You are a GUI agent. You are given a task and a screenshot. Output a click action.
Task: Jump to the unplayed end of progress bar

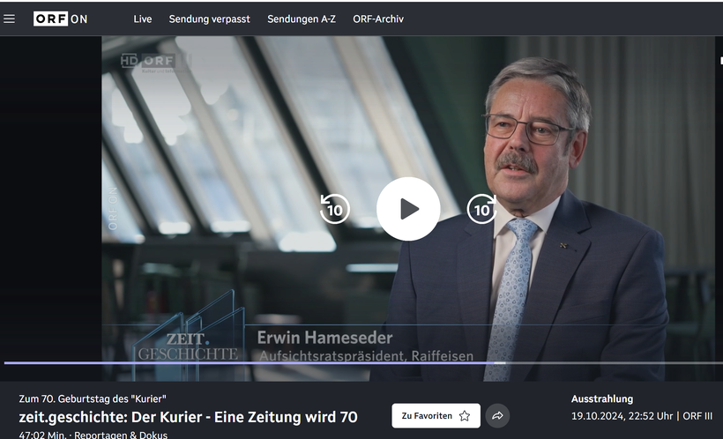click(615, 363)
